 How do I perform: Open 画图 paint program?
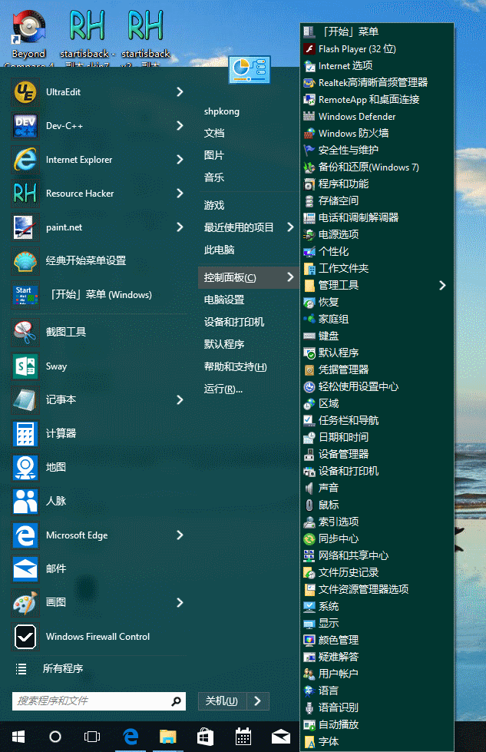pos(98,602)
